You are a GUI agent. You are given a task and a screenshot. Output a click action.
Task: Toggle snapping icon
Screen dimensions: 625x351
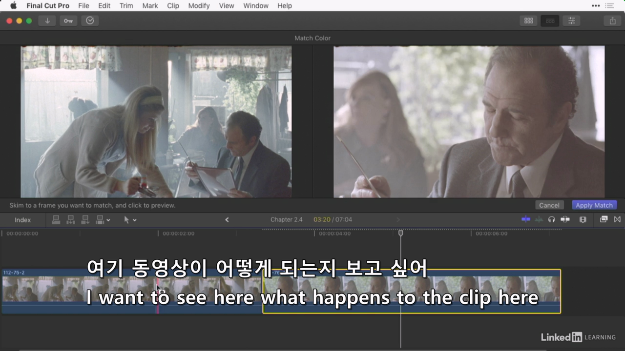point(565,219)
